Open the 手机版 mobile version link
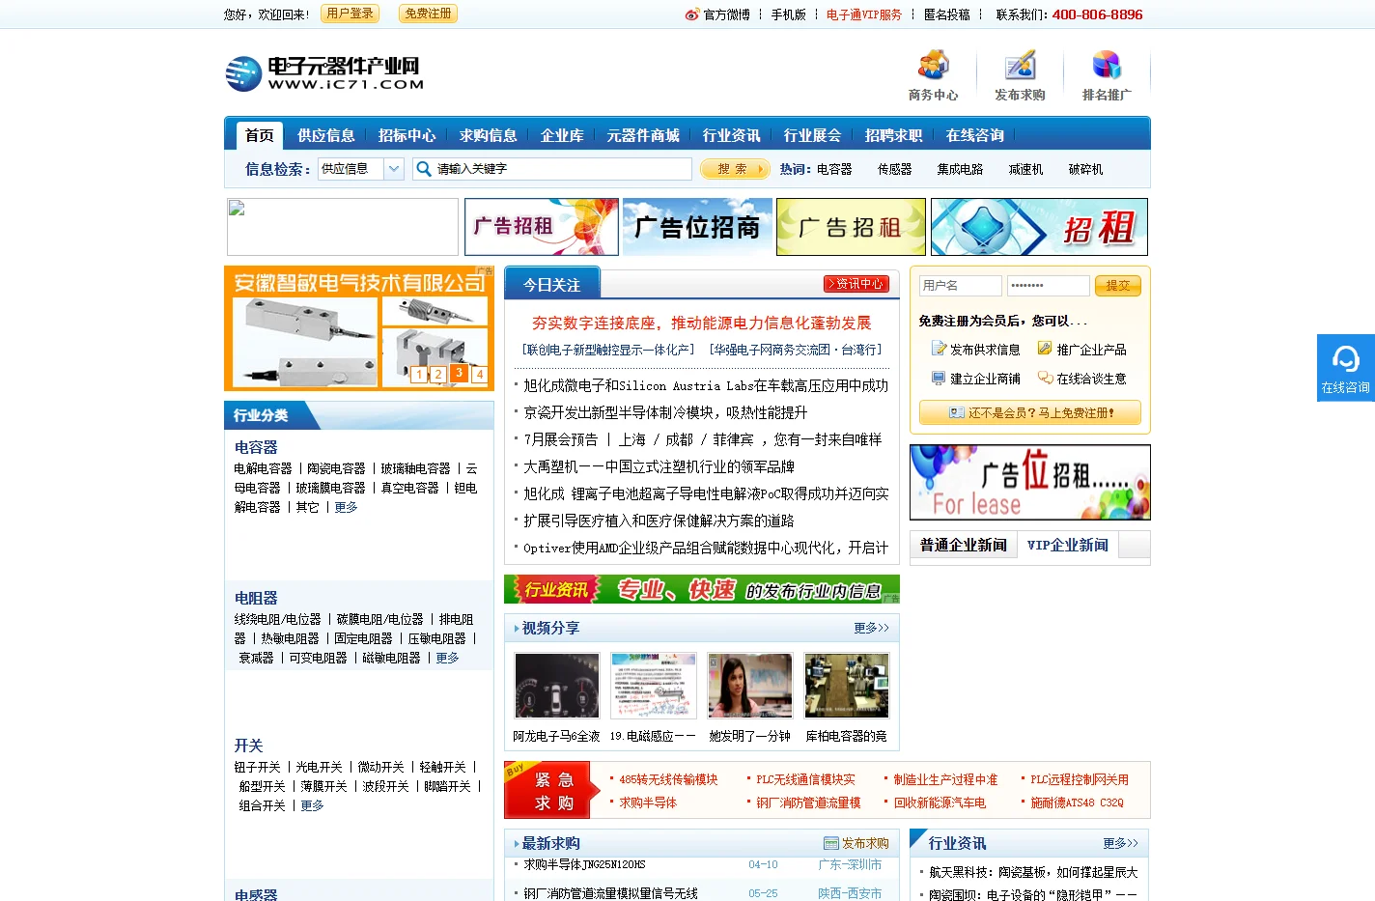The width and height of the screenshot is (1375, 901). click(x=788, y=14)
